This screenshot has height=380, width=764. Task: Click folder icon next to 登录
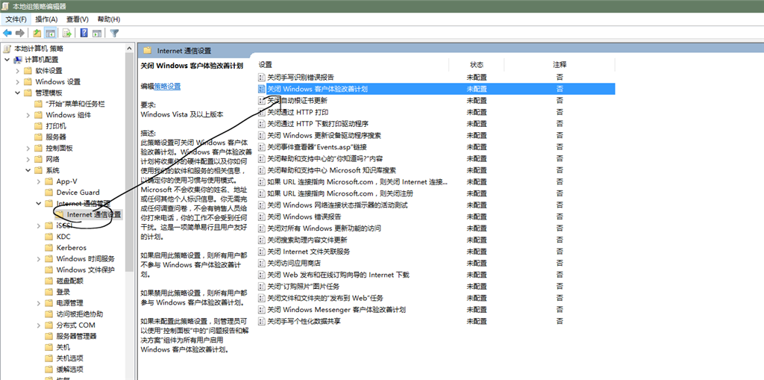48,292
